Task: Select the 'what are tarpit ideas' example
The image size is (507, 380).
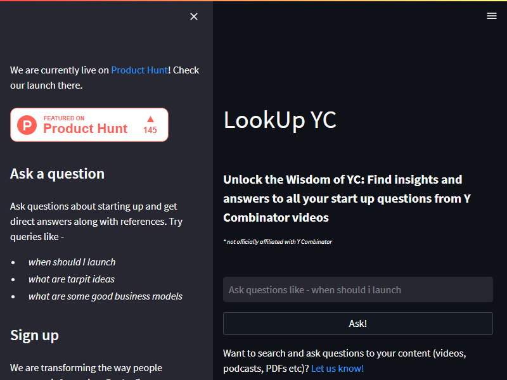Action: tap(72, 279)
